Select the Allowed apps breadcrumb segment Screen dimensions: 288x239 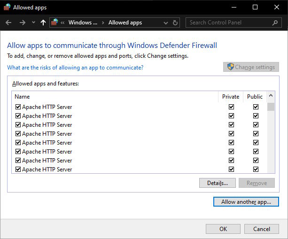coord(125,23)
